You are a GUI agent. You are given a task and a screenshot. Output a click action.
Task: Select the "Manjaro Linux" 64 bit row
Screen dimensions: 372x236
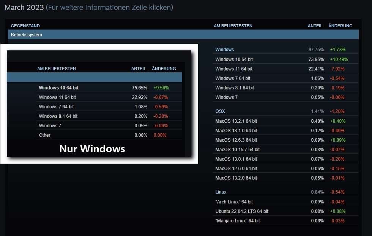(x=285, y=220)
